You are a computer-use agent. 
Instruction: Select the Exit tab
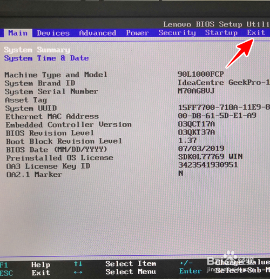coord(256,32)
